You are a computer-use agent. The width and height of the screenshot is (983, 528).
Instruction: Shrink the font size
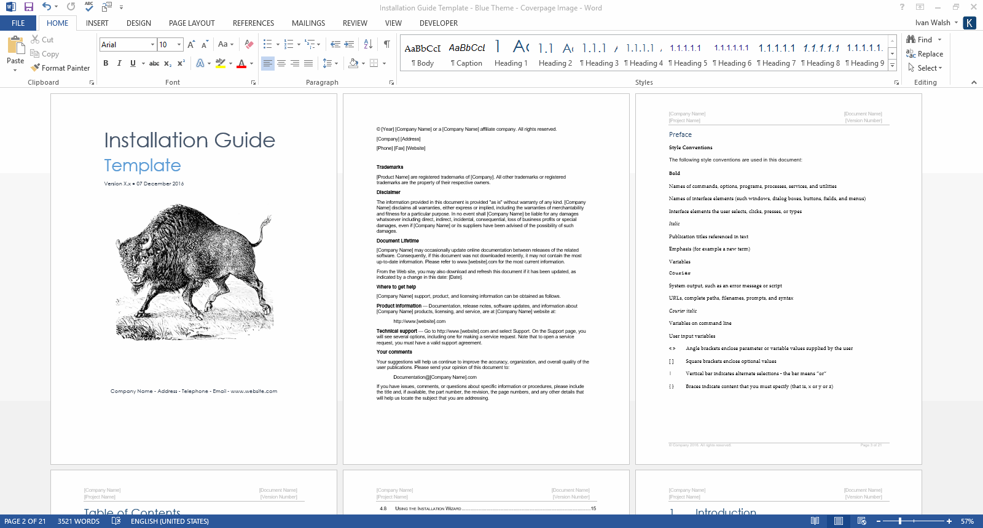click(205, 44)
